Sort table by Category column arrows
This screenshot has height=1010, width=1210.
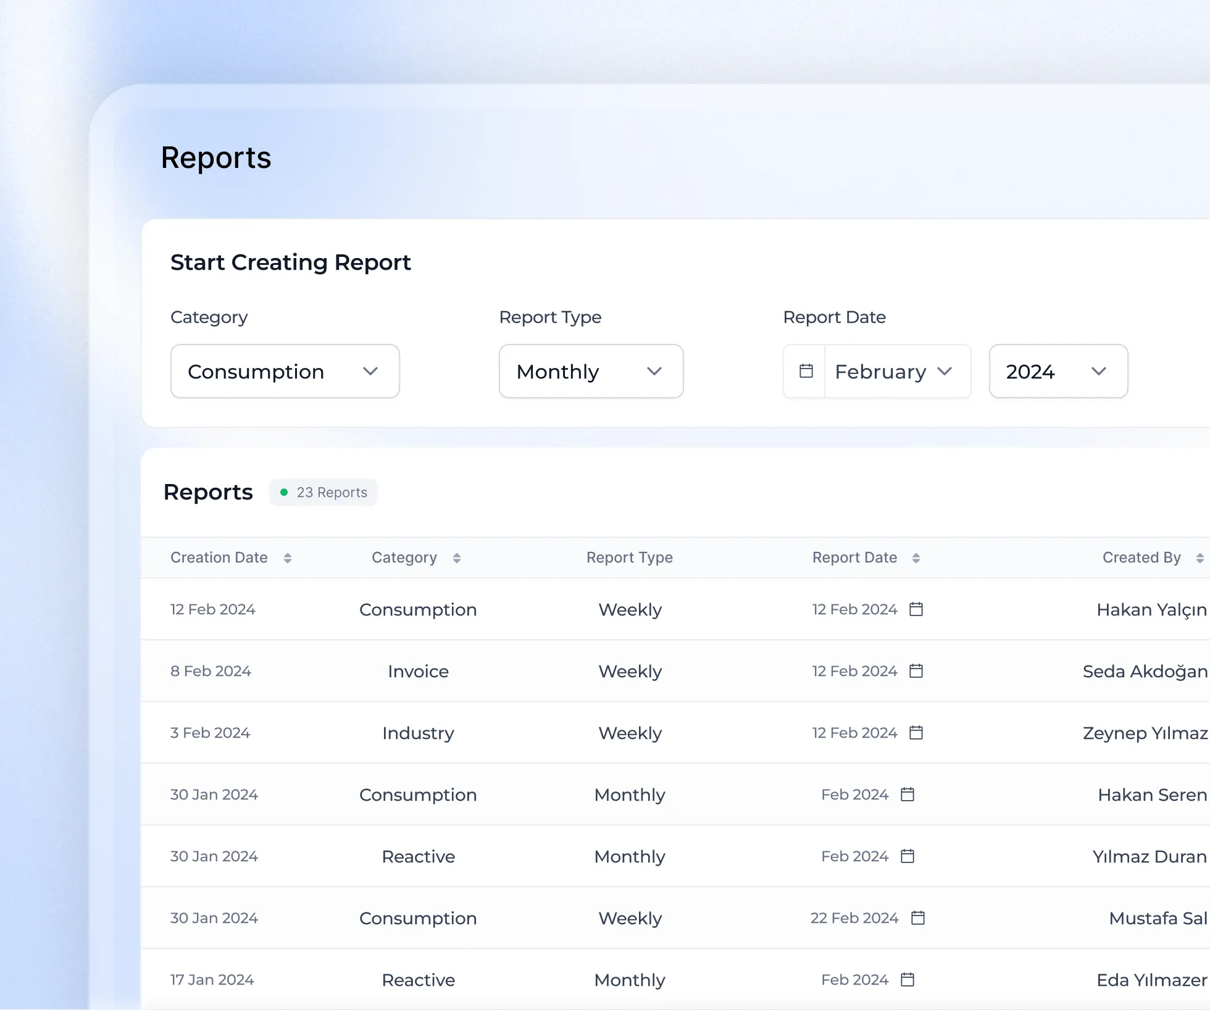coord(456,558)
